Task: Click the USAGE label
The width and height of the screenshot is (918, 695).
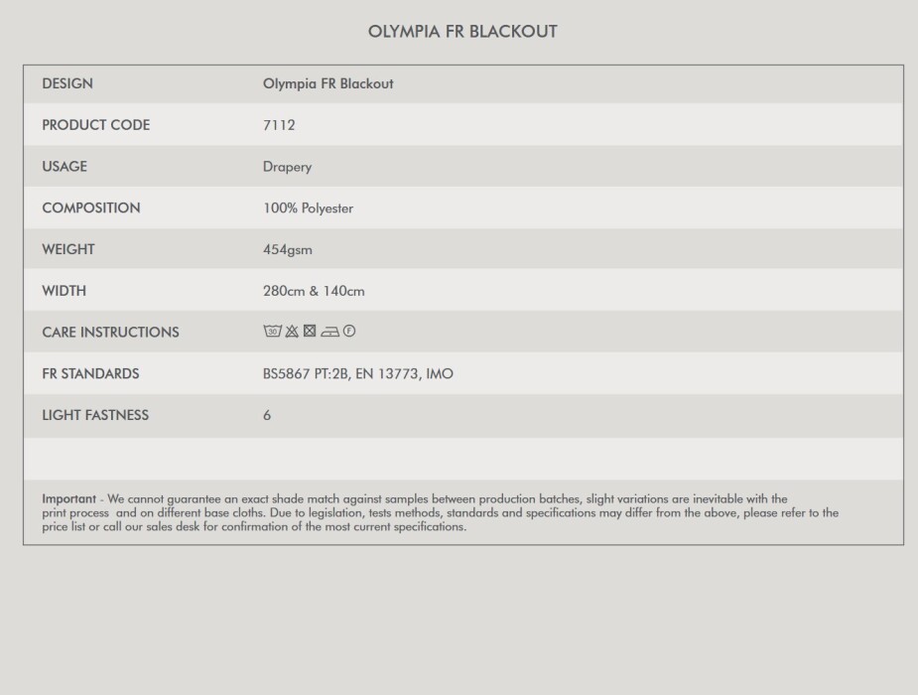Action: pyautogui.click(x=65, y=166)
